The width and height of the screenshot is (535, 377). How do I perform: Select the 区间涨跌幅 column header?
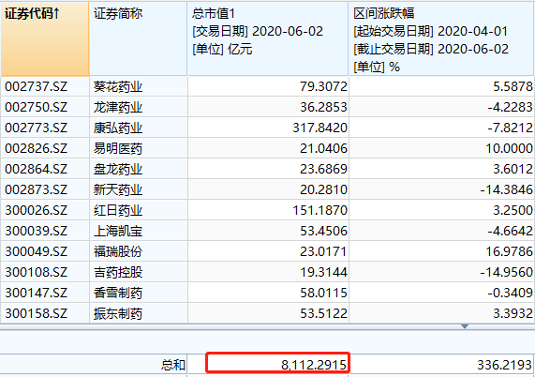441,38
